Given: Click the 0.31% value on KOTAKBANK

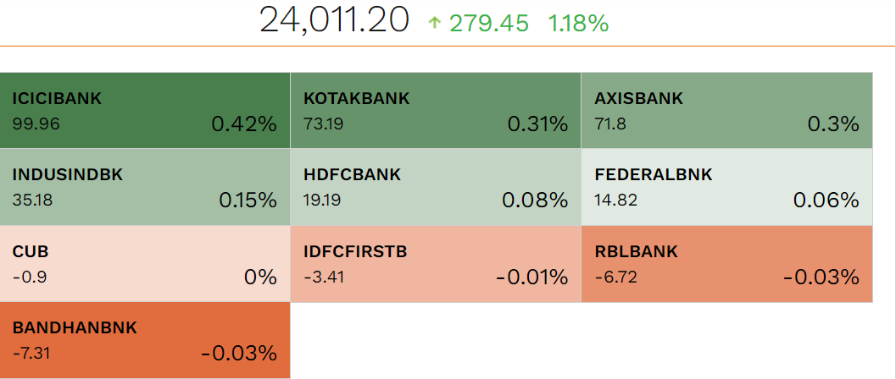Looking at the screenshot, I should tap(537, 124).
